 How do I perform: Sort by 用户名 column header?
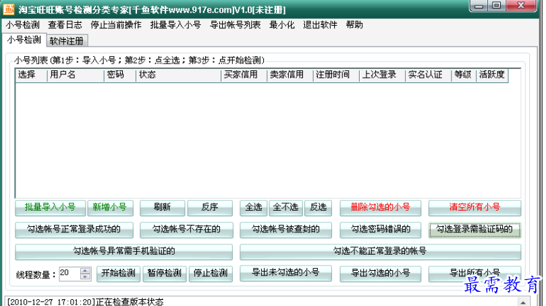(75, 75)
